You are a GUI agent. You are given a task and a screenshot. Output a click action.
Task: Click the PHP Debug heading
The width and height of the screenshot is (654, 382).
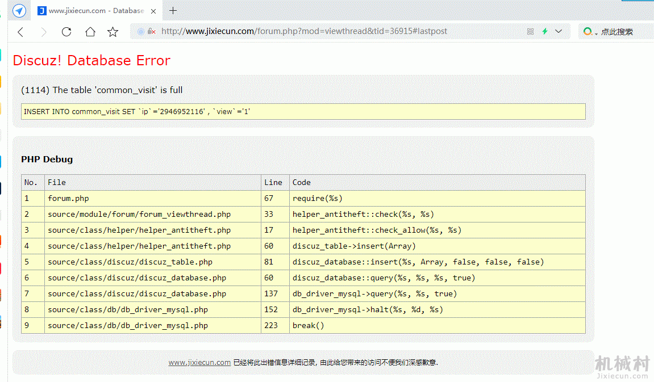click(47, 159)
